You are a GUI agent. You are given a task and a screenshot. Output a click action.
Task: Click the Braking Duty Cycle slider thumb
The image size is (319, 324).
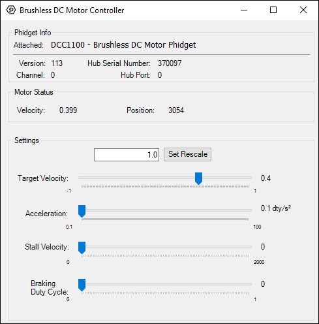coord(82,285)
